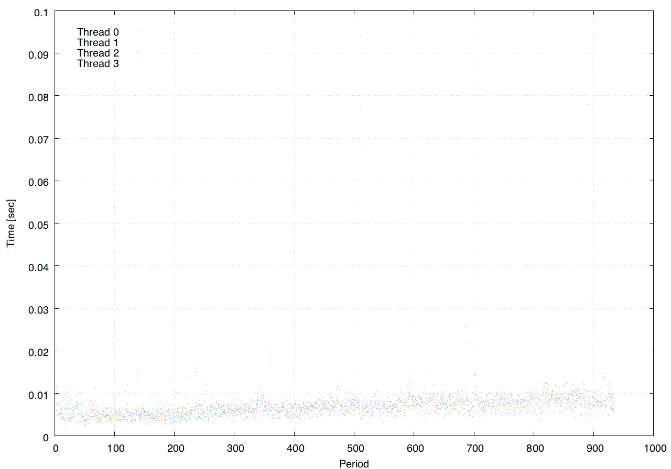Click the "Thread 0" legend entry
This screenshot has height=469, width=671.
[98, 32]
